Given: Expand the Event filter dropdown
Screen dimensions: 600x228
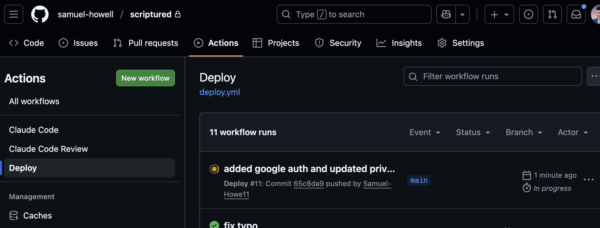Looking at the screenshot, I should click(425, 132).
